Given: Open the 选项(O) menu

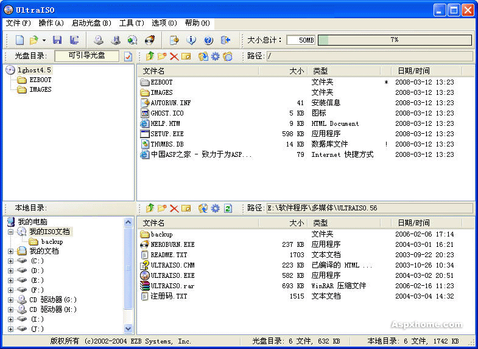Looking at the screenshot, I should tap(164, 23).
